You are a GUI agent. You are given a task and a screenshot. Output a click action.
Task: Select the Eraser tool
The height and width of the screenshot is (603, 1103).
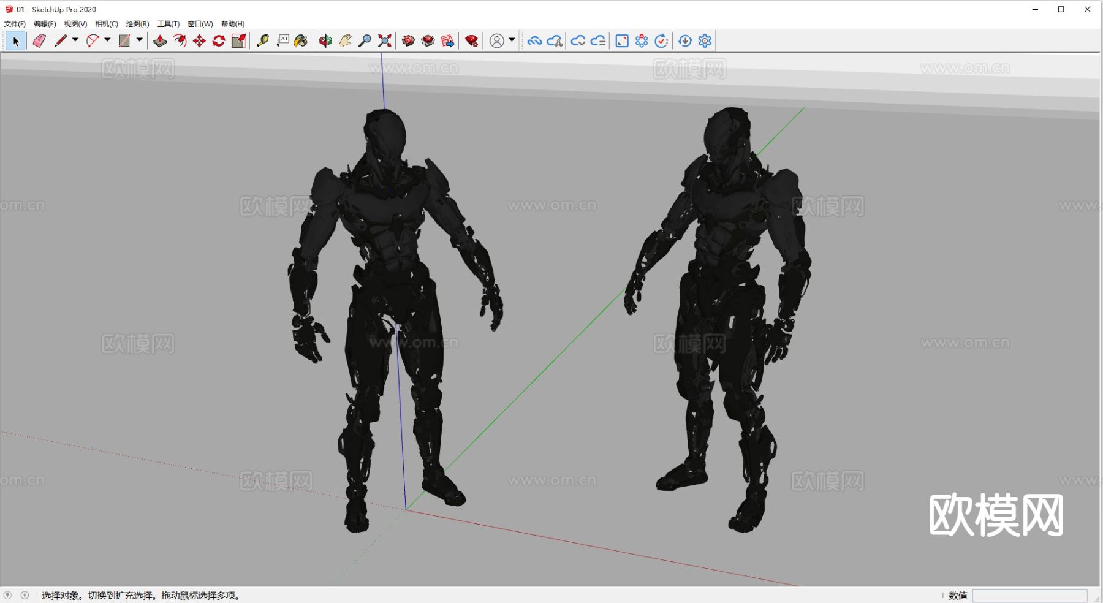coord(39,41)
